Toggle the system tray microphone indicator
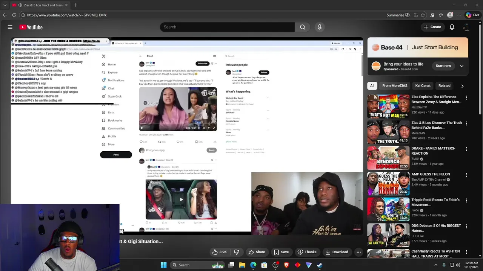 444,265
